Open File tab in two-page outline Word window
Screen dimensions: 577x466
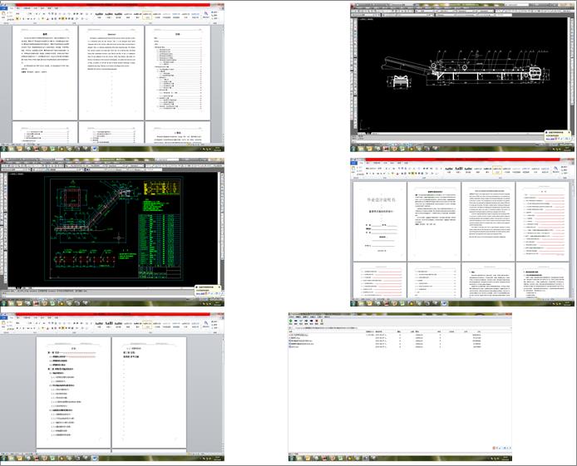pos(3,317)
